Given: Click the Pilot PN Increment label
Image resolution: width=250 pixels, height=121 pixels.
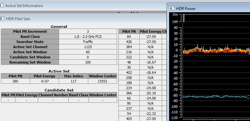Looking at the screenshot, I should (x=30, y=31).
